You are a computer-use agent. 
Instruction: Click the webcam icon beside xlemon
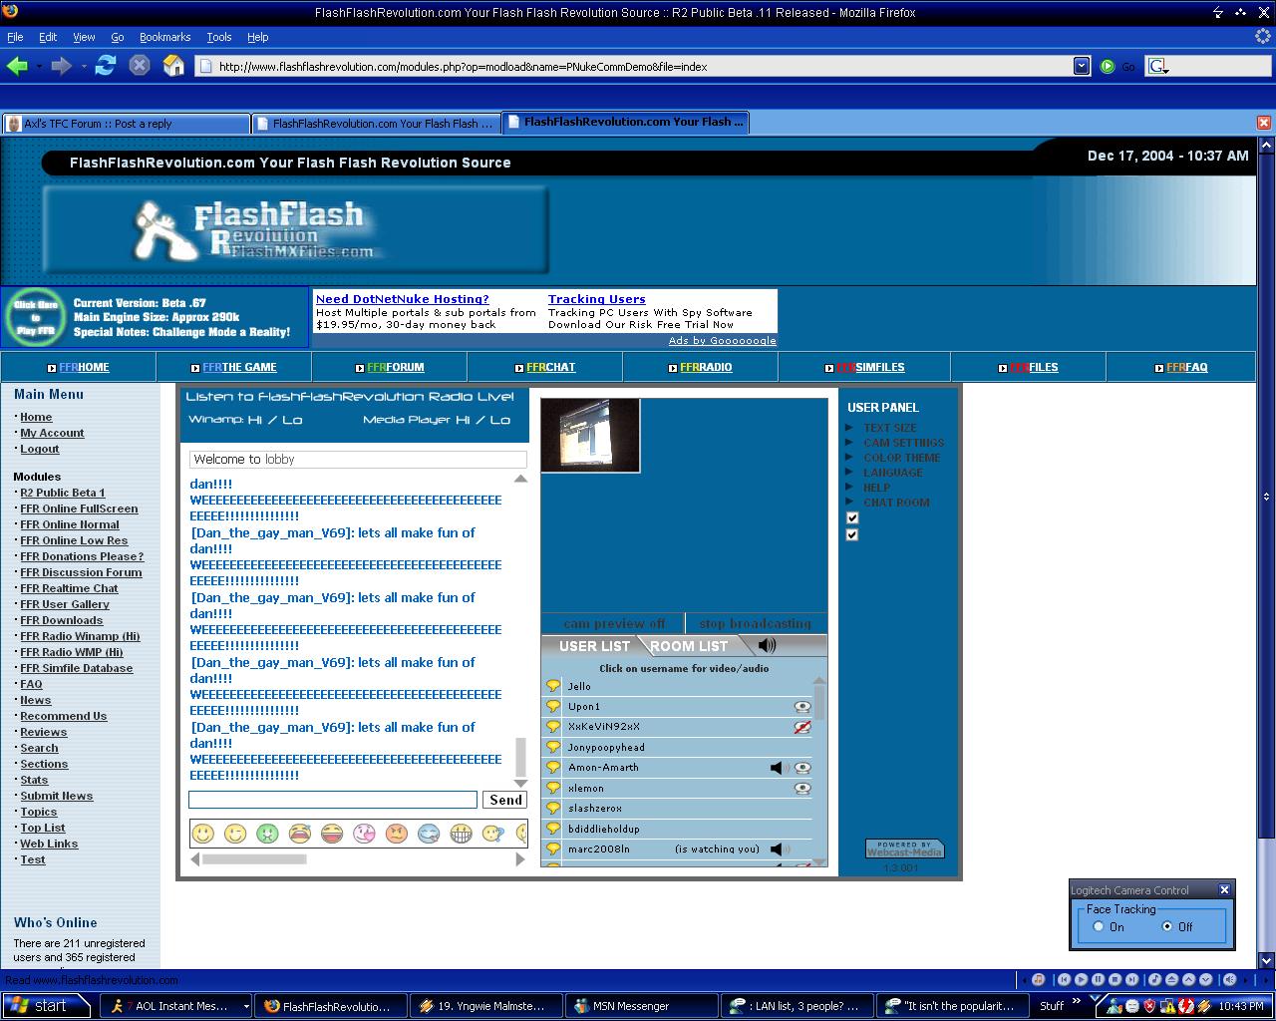[802, 788]
